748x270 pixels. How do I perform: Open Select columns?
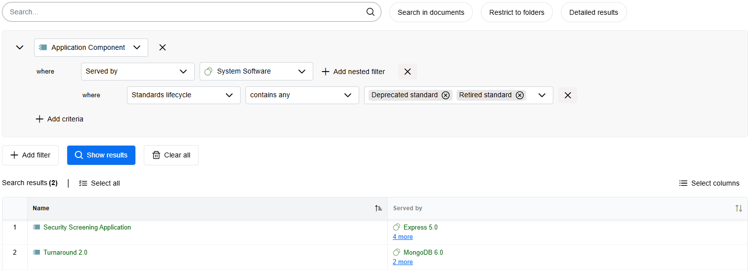709,183
